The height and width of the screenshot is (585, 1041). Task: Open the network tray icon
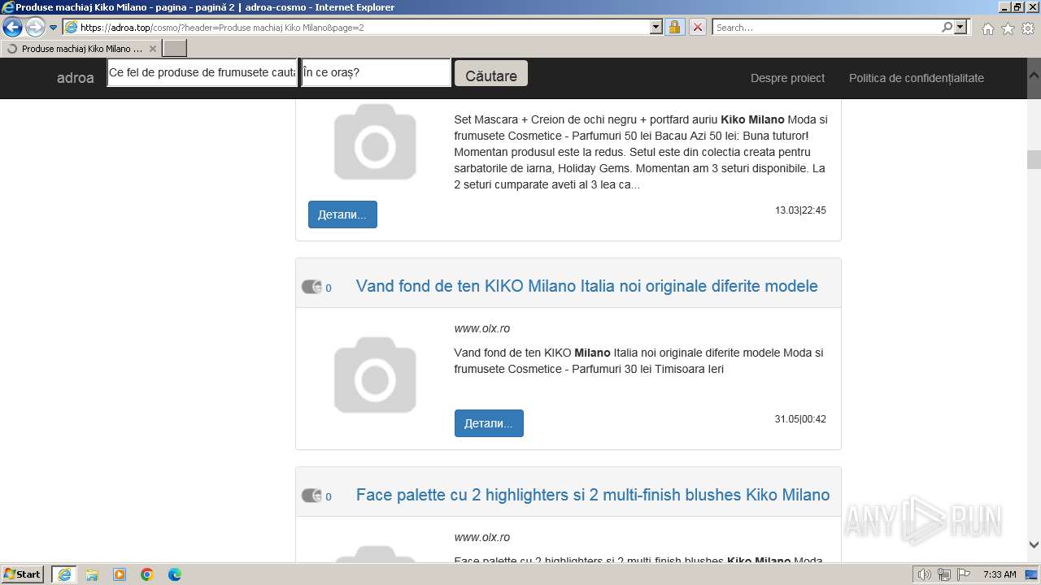tap(944, 574)
